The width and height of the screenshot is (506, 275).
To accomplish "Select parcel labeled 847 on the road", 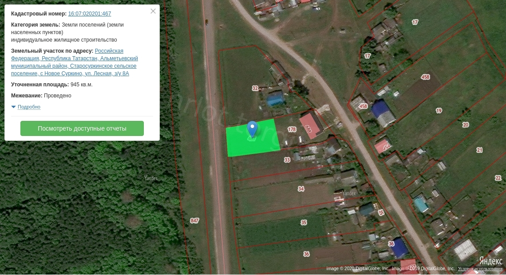I will (194, 221).
